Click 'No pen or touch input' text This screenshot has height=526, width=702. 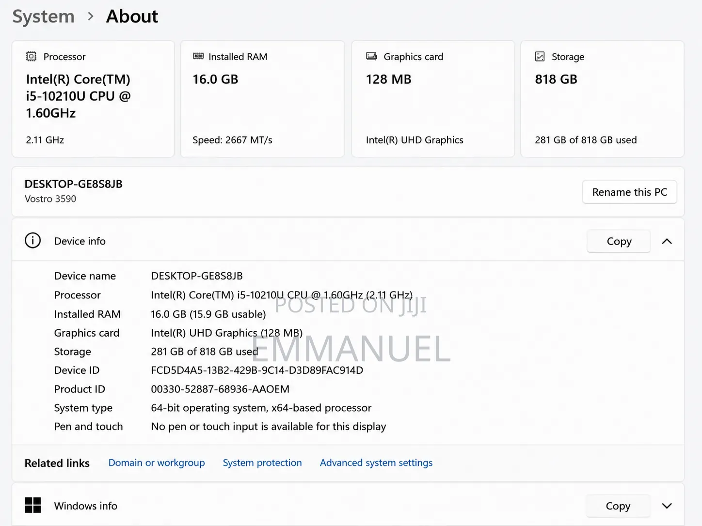coord(269,427)
